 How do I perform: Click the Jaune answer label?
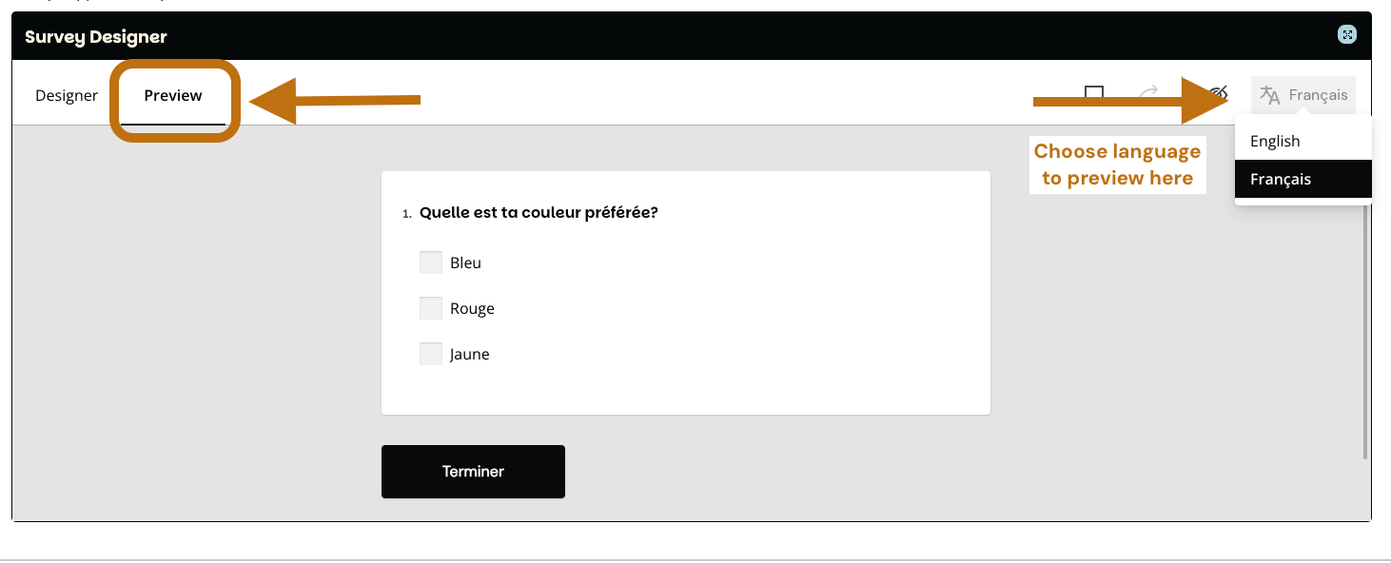pos(470,354)
